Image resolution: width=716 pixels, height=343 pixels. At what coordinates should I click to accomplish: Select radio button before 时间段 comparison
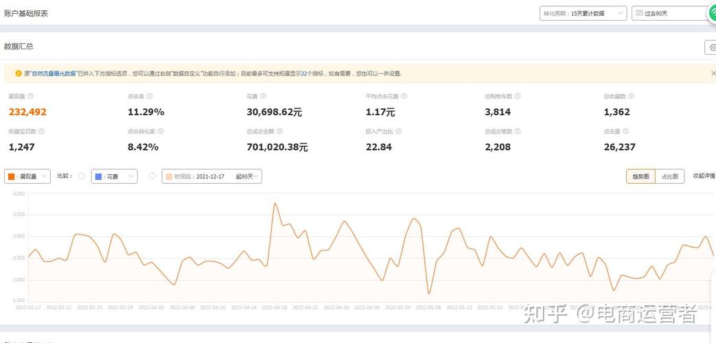tap(152, 176)
